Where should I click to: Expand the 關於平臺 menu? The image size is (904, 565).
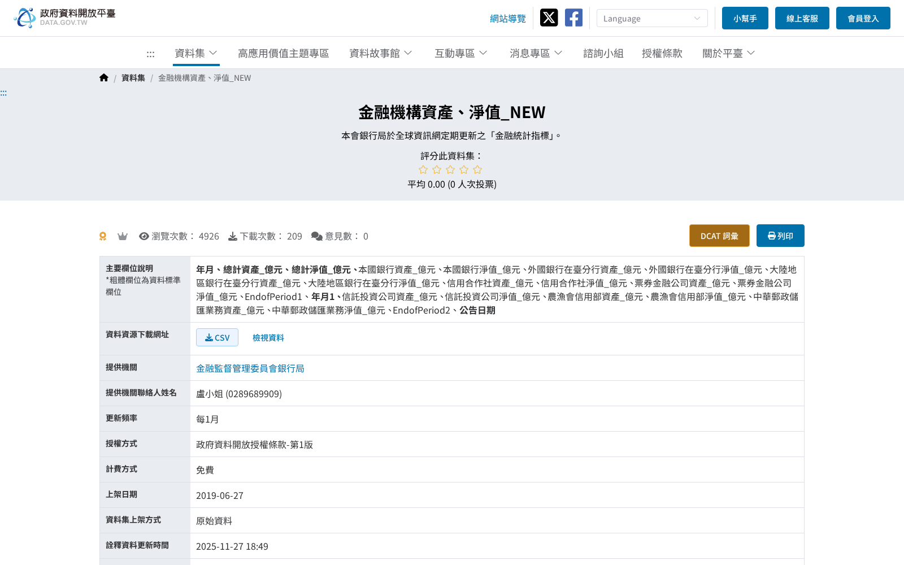tap(729, 53)
